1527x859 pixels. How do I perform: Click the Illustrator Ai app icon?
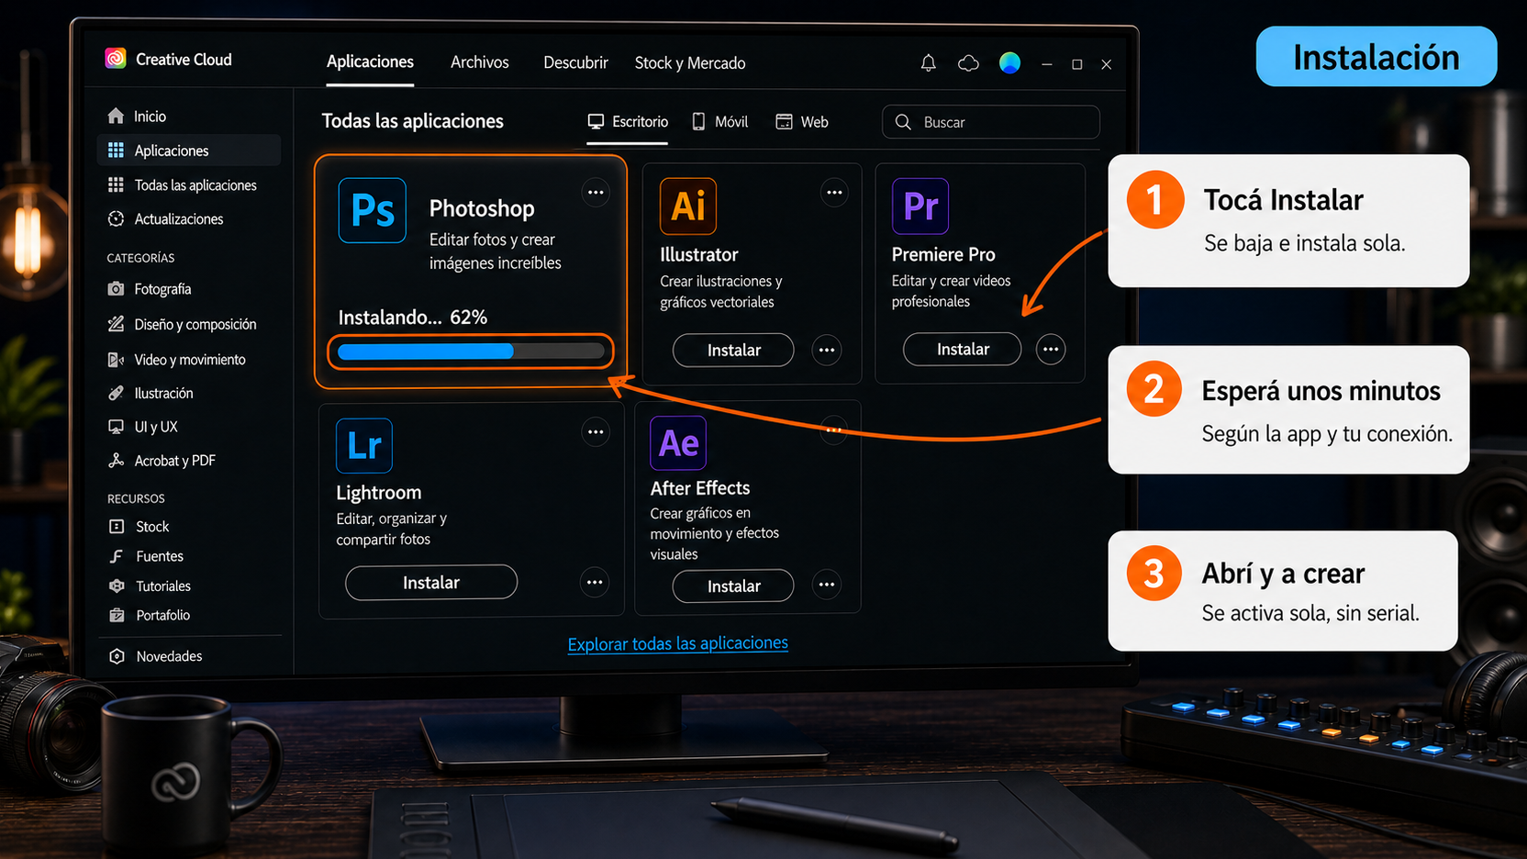point(688,206)
